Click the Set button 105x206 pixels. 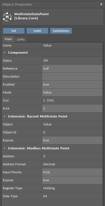(x=14, y=31)
